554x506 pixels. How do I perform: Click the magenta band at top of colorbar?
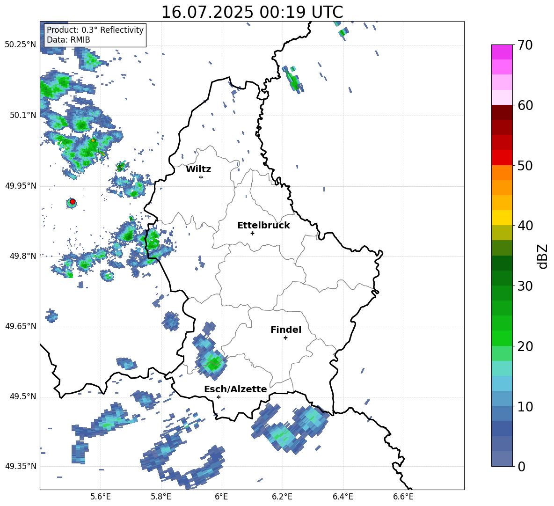tap(502, 52)
